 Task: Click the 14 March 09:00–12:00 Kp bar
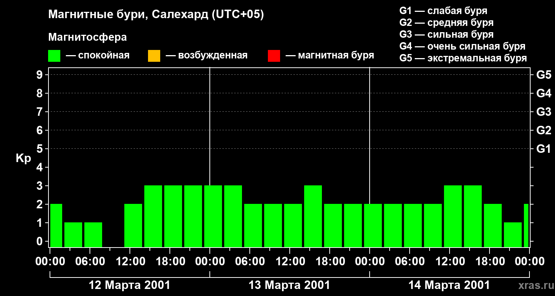pos(433,225)
